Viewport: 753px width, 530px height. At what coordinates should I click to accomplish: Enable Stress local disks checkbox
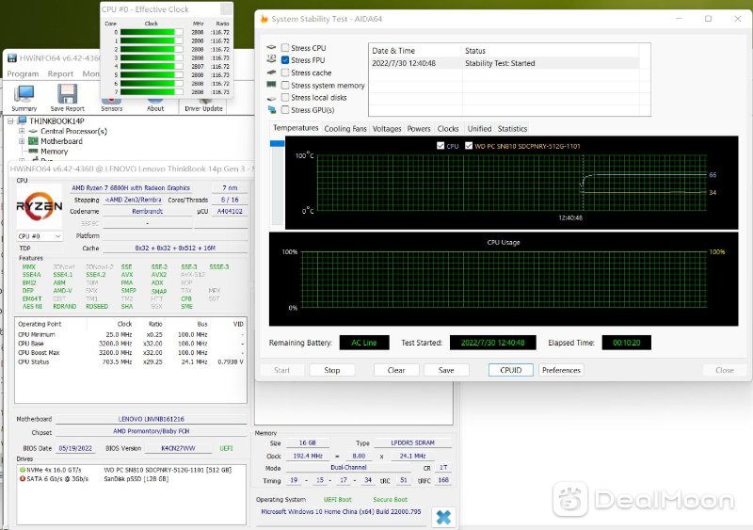(x=285, y=97)
